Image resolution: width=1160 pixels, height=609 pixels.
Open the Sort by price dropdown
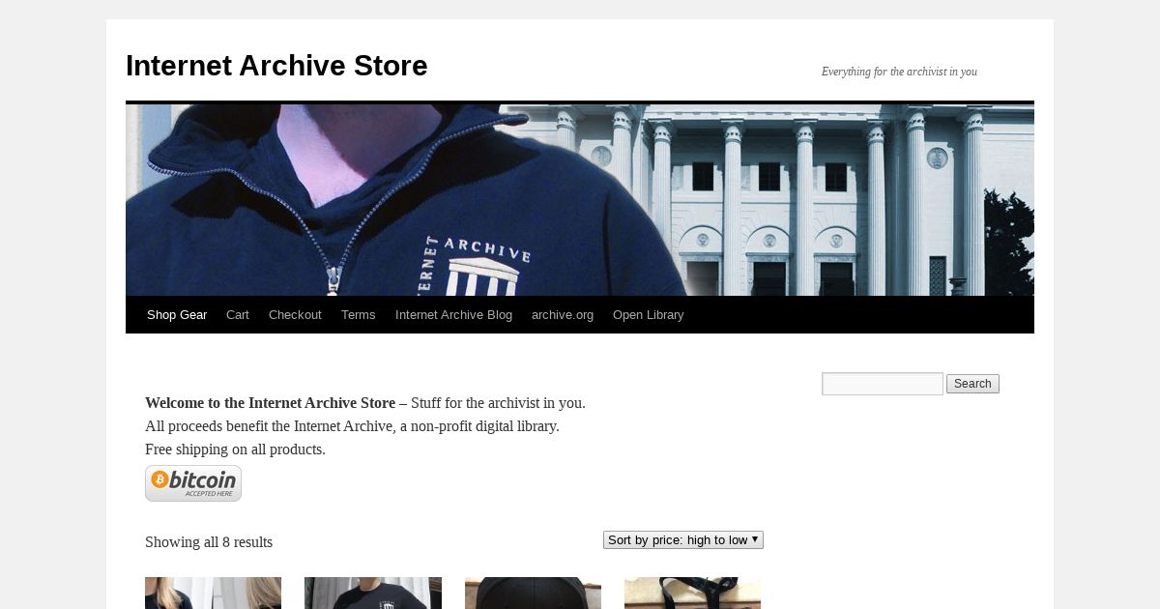pos(683,540)
